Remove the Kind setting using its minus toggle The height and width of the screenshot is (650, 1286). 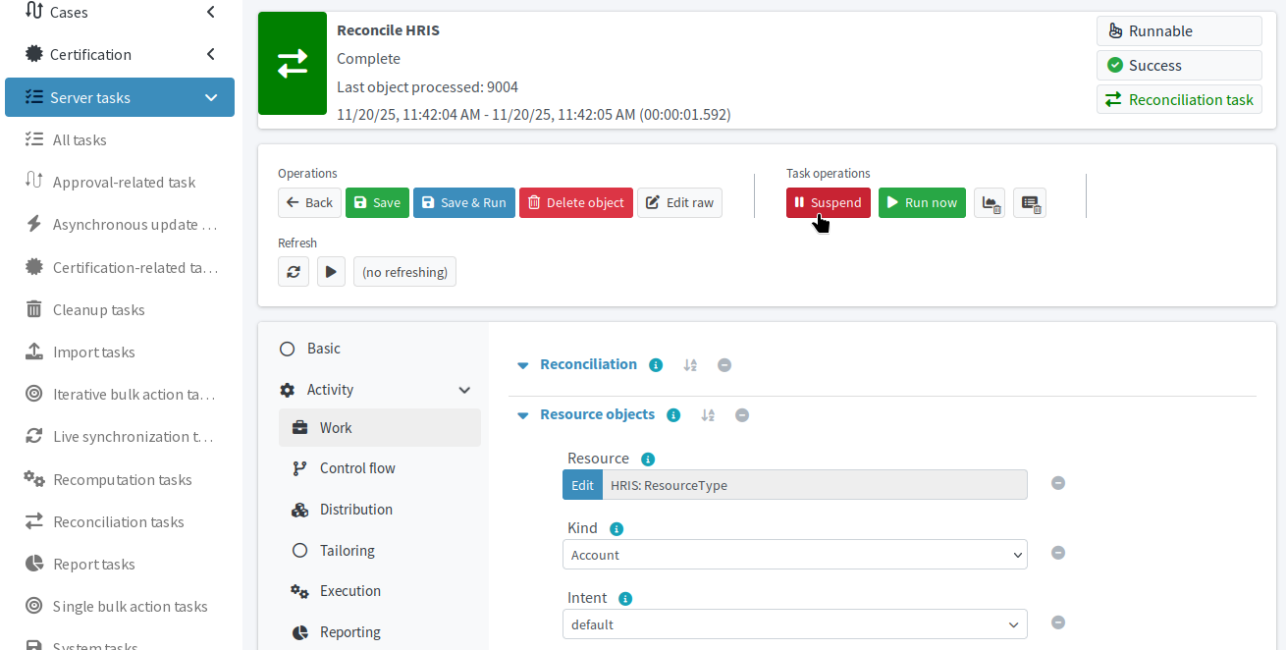[1058, 553]
